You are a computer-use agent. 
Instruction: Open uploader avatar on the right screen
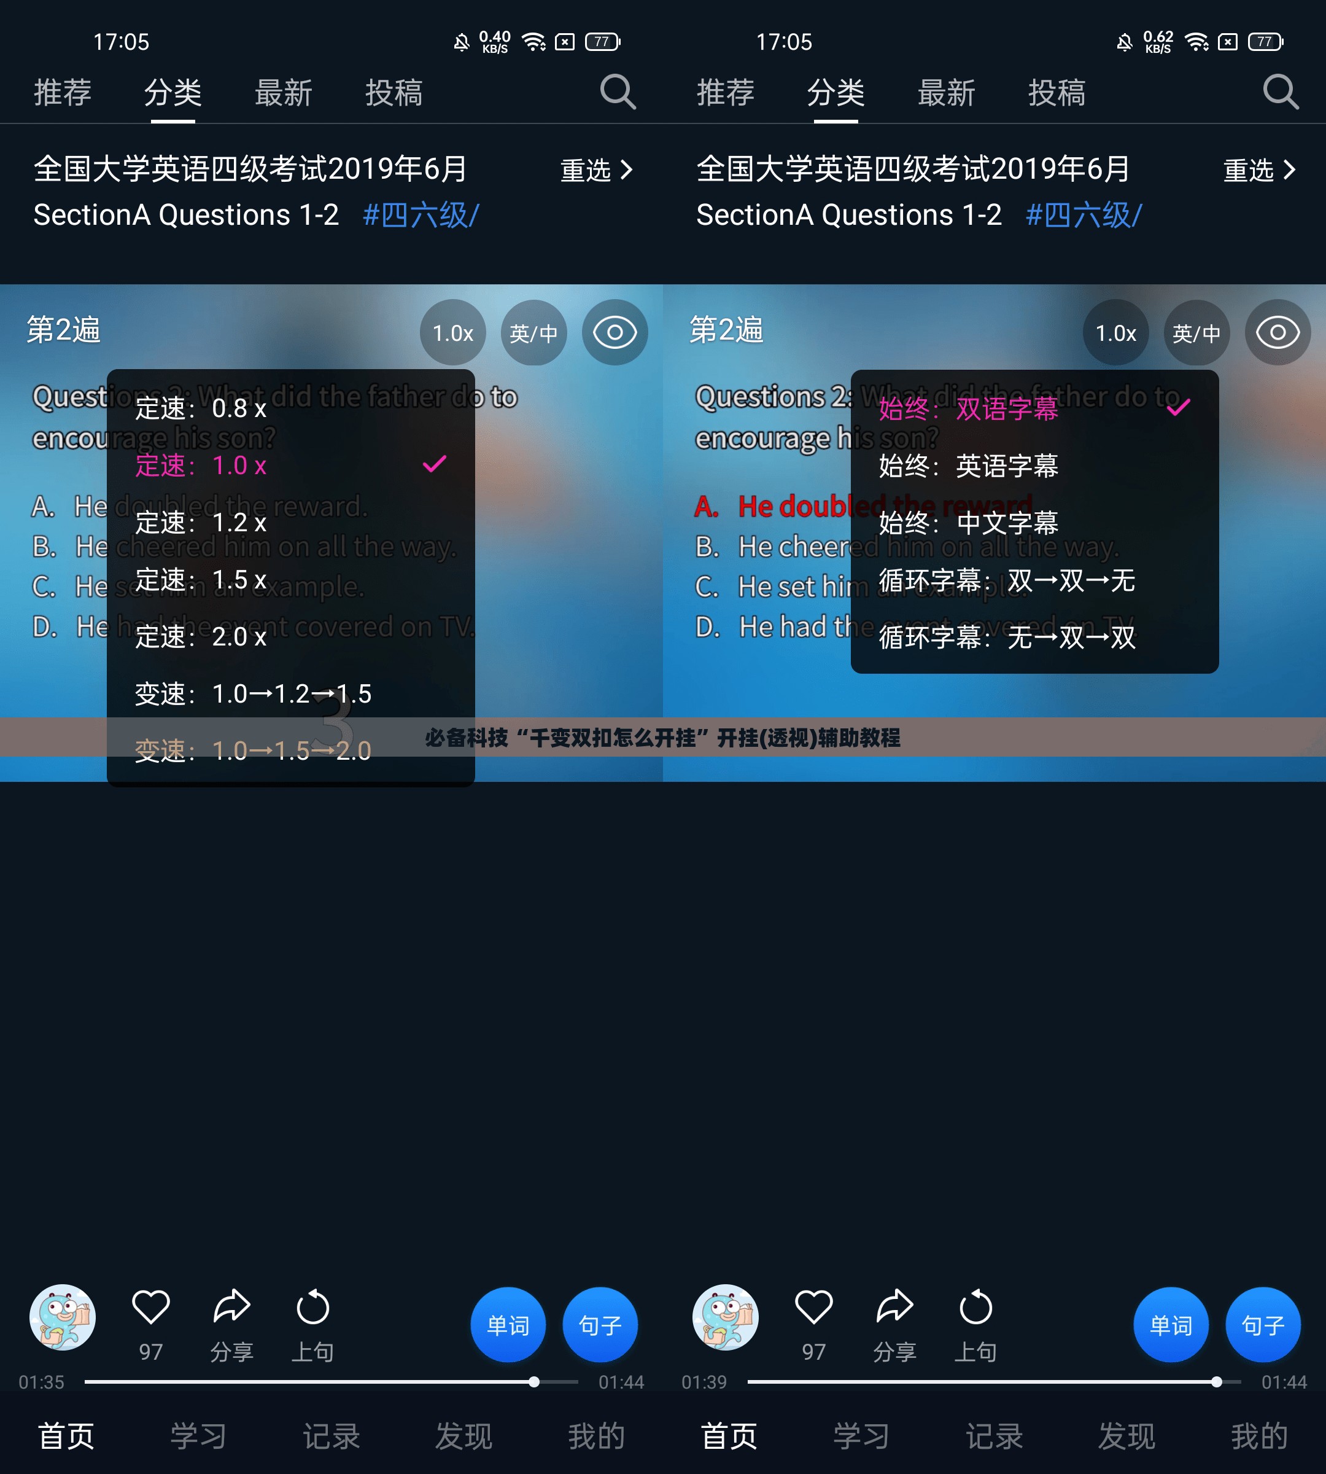coord(726,1317)
